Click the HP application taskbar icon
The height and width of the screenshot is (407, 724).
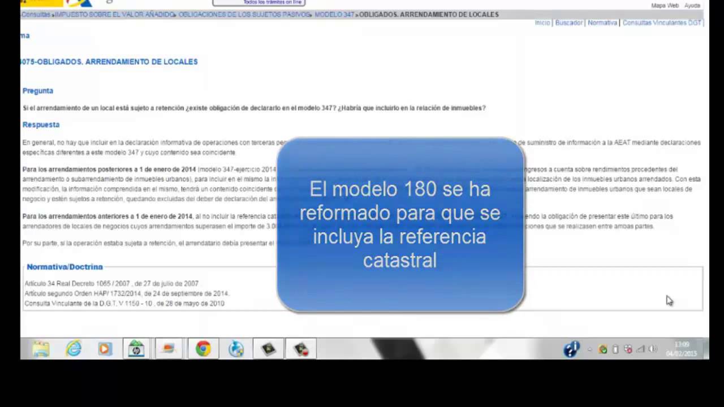click(x=136, y=349)
